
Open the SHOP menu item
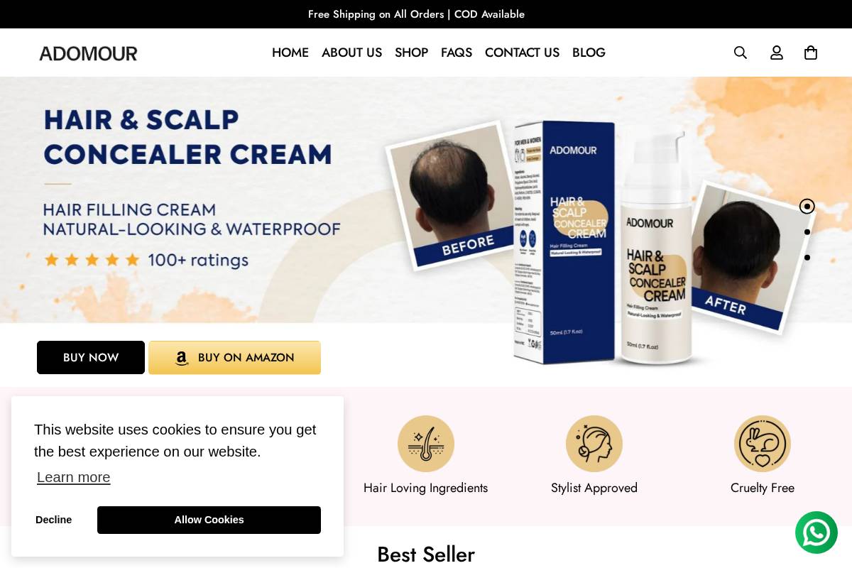411,53
